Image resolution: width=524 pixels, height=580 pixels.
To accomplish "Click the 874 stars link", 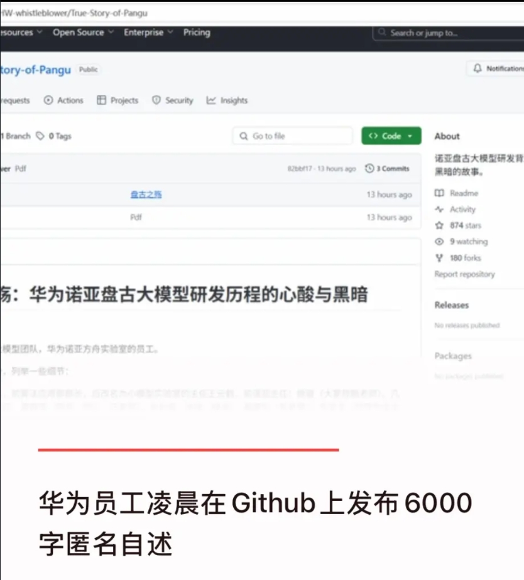I will [x=466, y=225].
